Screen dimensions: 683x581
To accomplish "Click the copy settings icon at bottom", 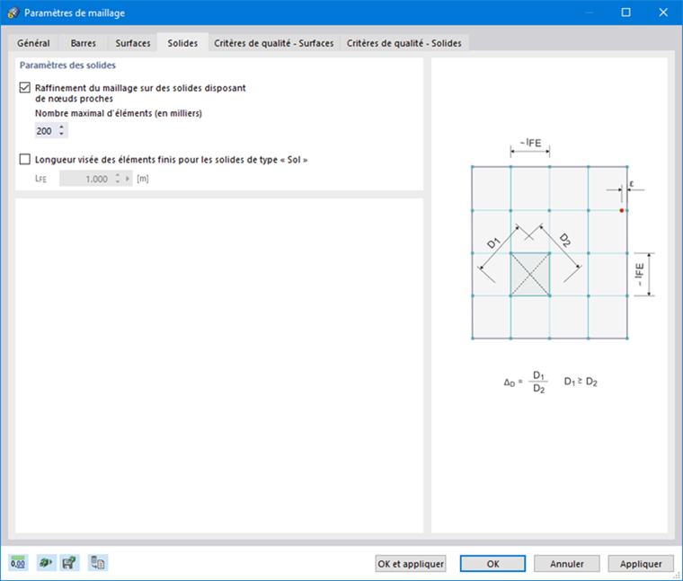I will coord(98,563).
